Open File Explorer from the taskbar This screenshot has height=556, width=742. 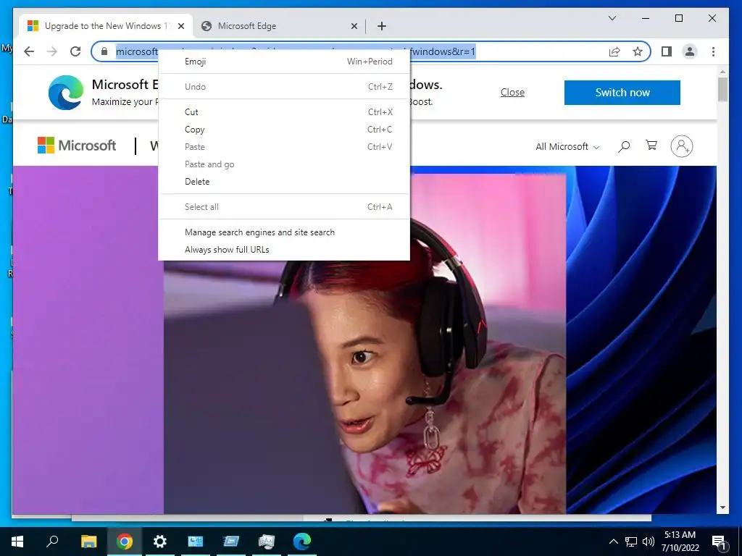tap(88, 542)
